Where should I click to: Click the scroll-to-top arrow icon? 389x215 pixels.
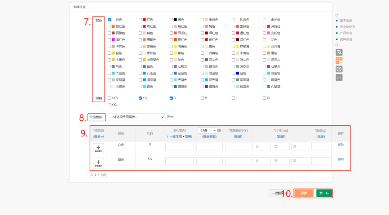coord(339,77)
